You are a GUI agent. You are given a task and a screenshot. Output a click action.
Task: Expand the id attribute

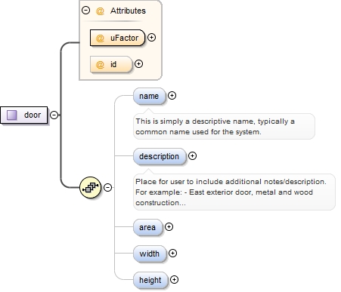[138, 64]
